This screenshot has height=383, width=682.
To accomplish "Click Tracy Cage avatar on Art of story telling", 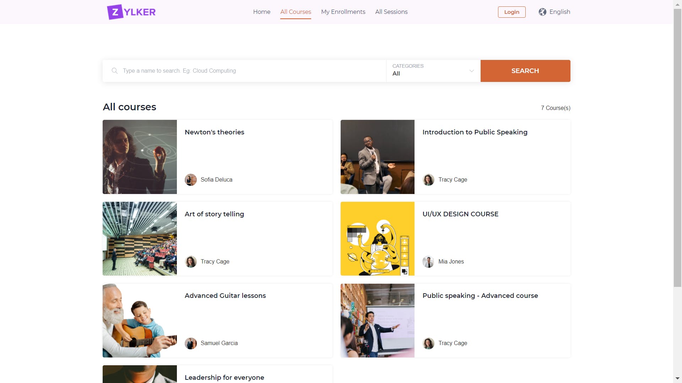I will (191, 262).
